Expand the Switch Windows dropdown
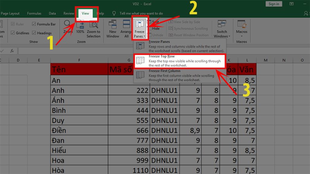Viewport: 310px width, 174px height. pos(222,29)
